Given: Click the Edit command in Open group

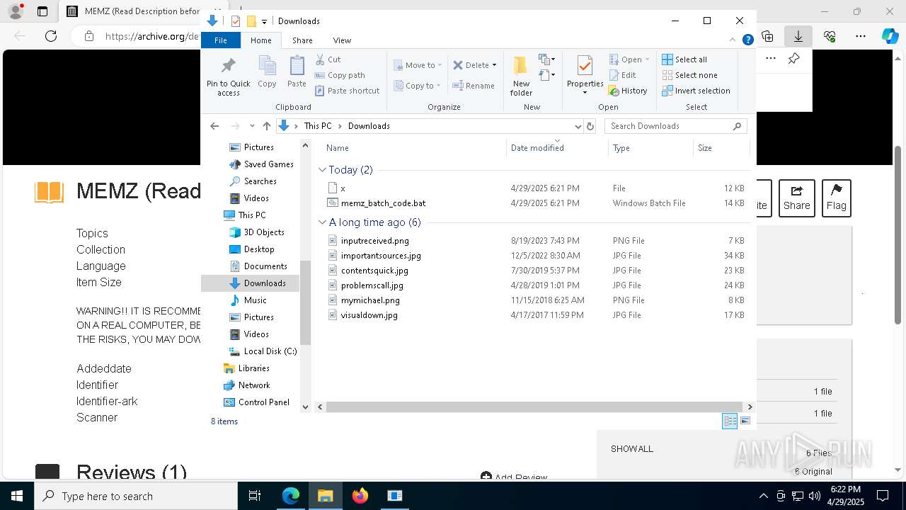Looking at the screenshot, I should click(x=622, y=75).
